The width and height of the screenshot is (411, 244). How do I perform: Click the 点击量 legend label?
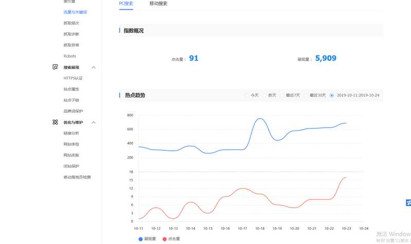174,239
